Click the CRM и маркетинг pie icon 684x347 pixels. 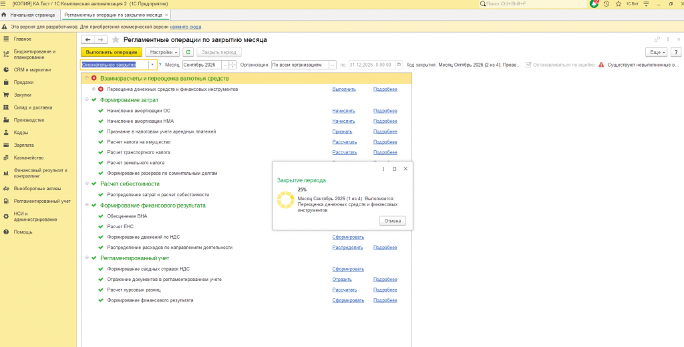click(x=6, y=69)
